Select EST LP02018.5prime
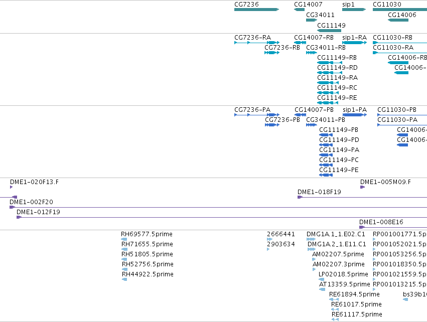 click(321, 279)
